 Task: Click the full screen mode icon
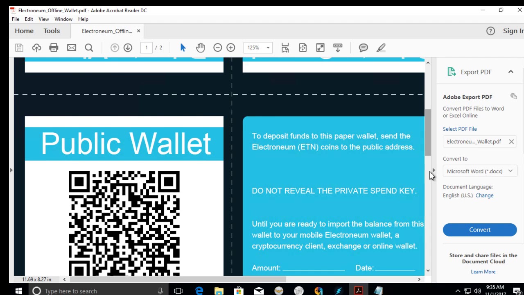(x=320, y=48)
